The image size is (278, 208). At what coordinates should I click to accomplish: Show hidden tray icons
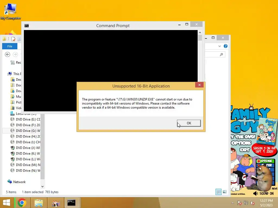(x=233, y=203)
